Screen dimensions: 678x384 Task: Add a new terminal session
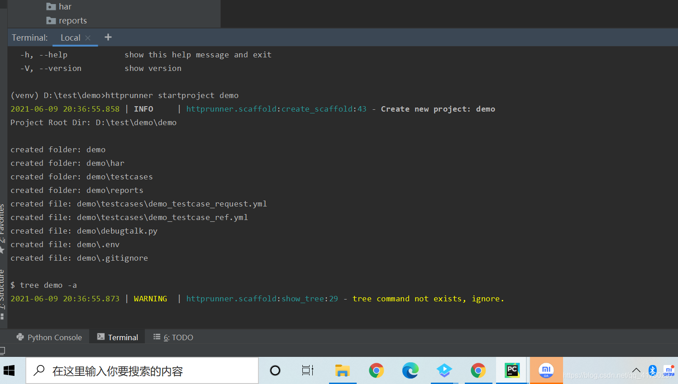point(108,37)
